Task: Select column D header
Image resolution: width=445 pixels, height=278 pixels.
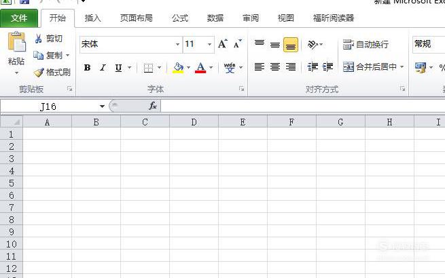Action: pos(194,122)
